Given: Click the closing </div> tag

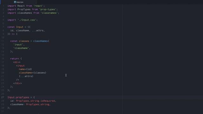Looking at the screenshot, I should [17, 83].
